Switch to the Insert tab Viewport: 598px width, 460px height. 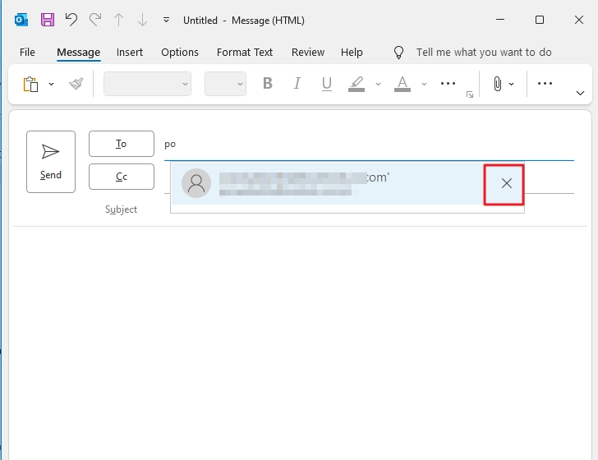[x=130, y=53]
